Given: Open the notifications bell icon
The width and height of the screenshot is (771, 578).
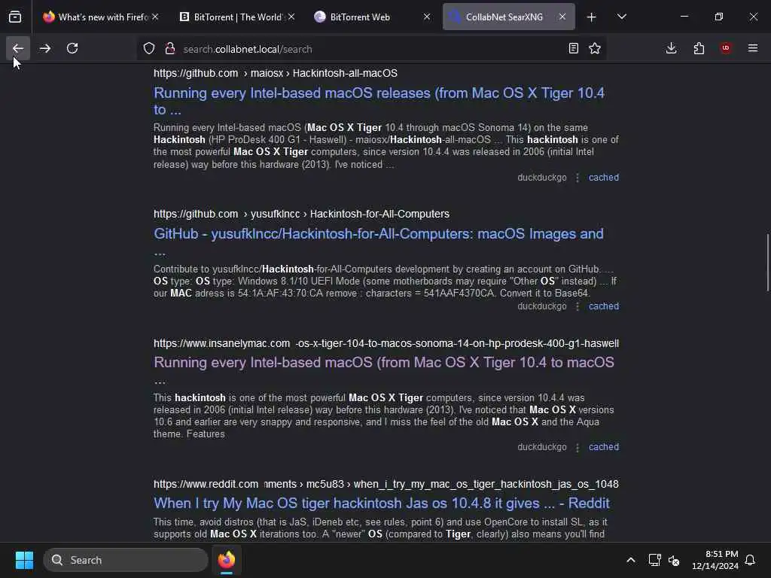Looking at the screenshot, I should tap(751, 560).
